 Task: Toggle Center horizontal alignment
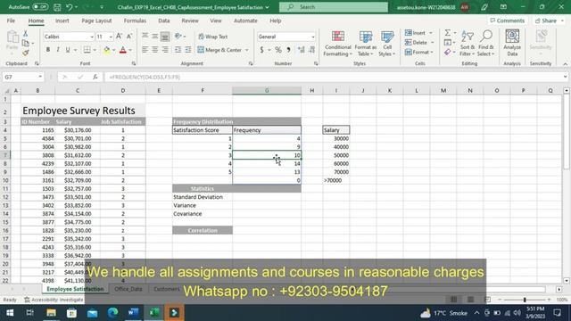pyautogui.click(x=155, y=50)
